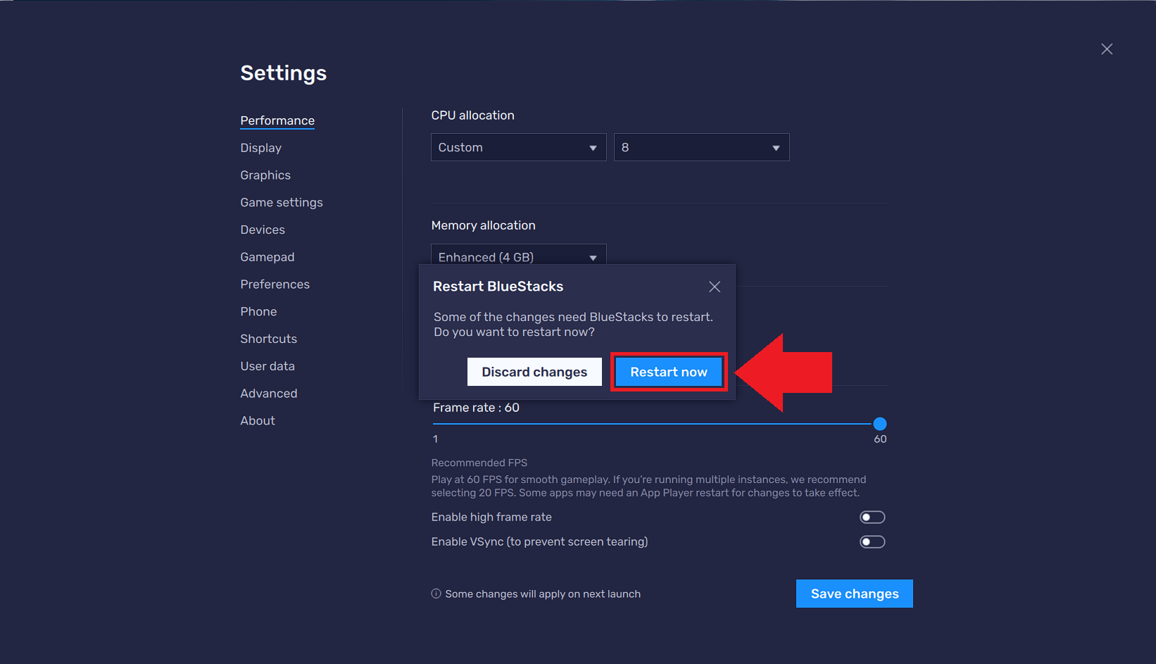Click the Frame rate : 60 label

[x=476, y=408]
